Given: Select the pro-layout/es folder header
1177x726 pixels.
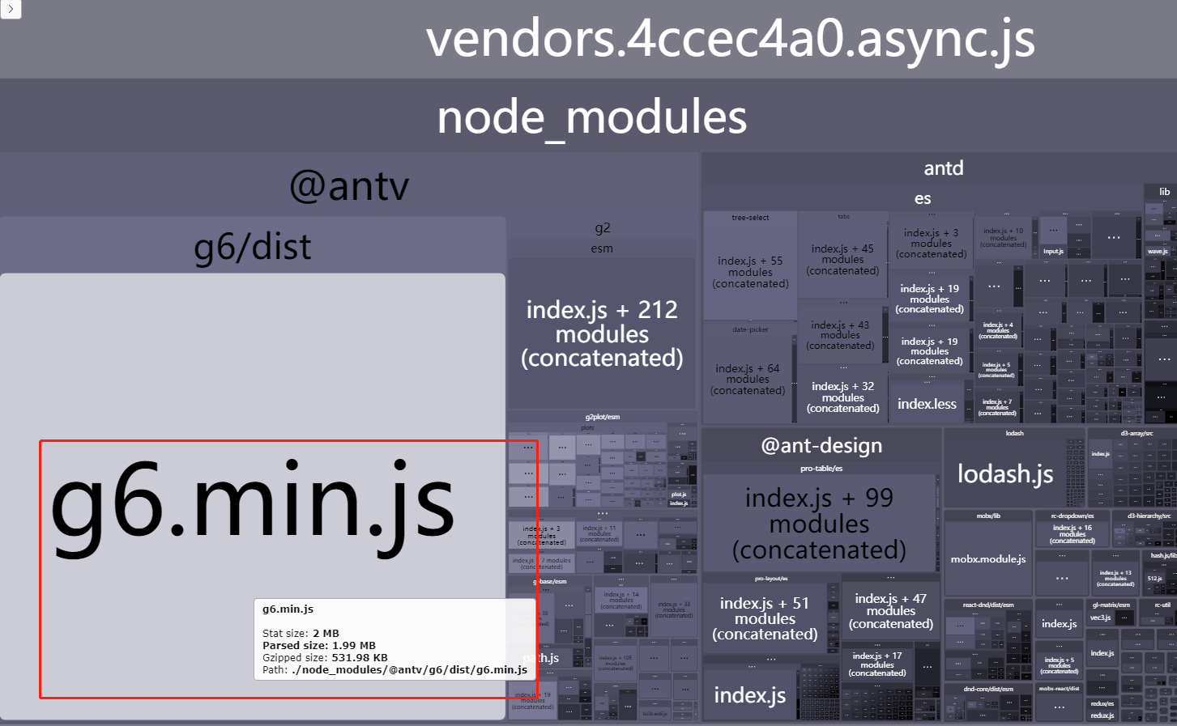Looking at the screenshot, I should [x=771, y=579].
